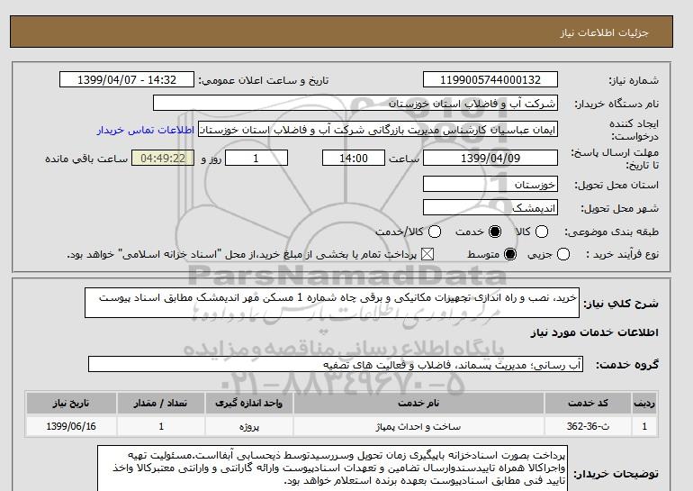
Task: Click the delivery city field اندیمشک
Action: point(490,207)
